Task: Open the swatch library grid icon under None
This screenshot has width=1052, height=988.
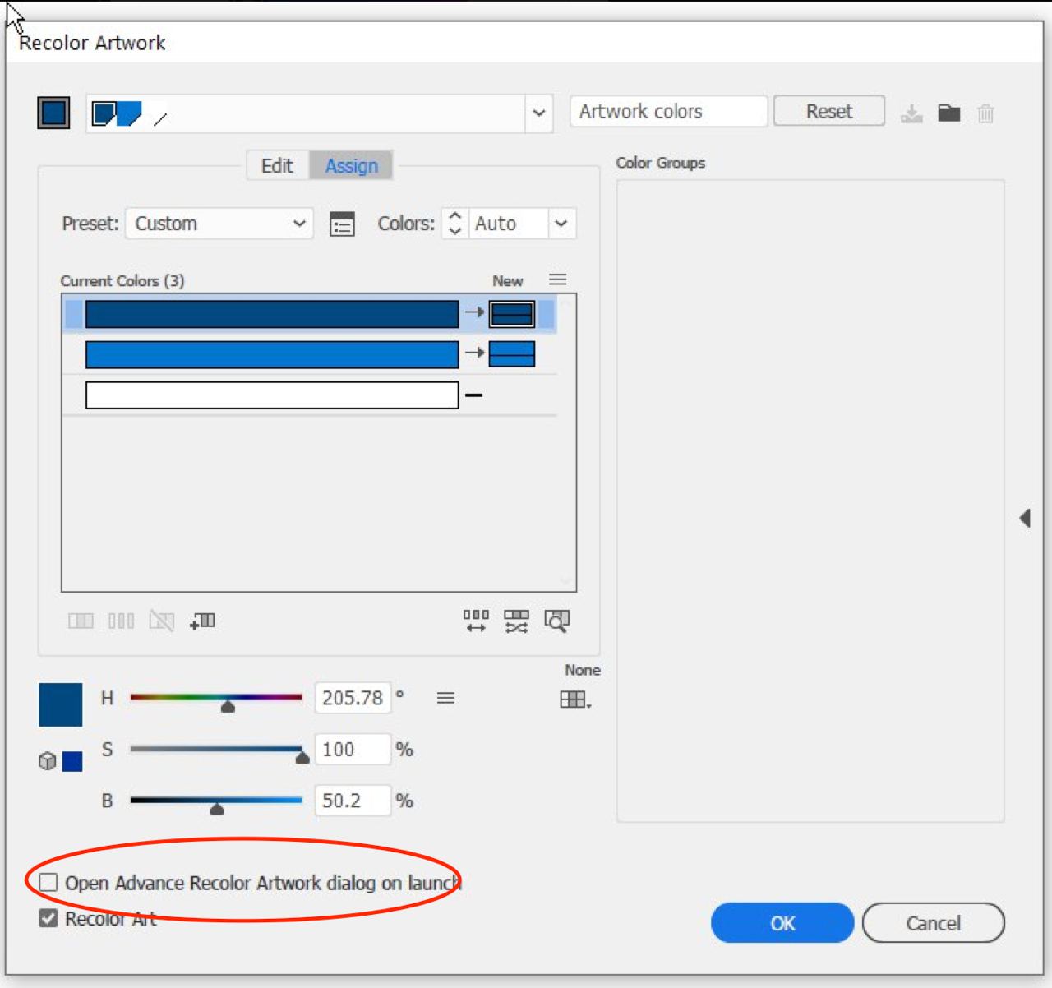Action: pos(575,699)
